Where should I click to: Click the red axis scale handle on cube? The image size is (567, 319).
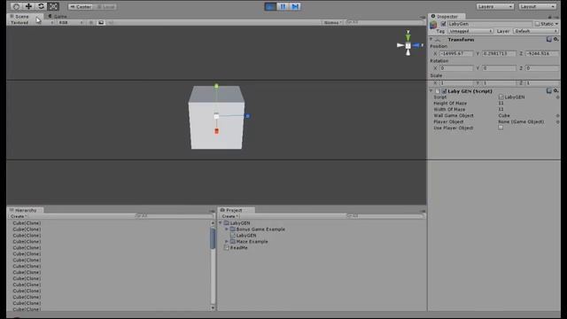click(216, 131)
